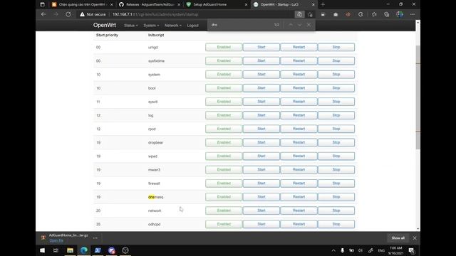This screenshot has width=456, height=256.
Task: Click the translate page icon in address bar
Action: click(x=299, y=14)
